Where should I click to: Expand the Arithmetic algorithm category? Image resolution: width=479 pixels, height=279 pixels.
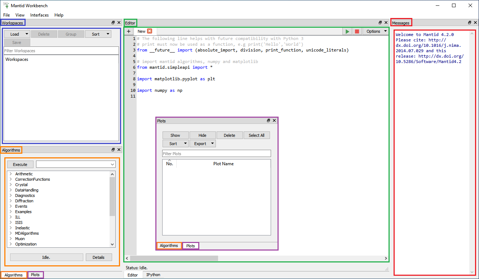coord(11,174)
